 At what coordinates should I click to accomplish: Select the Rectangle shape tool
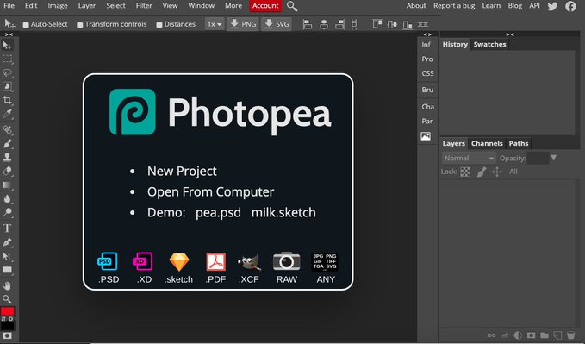(x=7, y=270)
